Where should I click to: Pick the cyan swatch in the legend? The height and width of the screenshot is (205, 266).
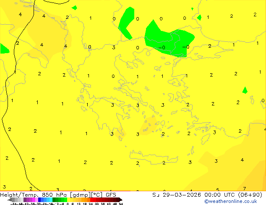click(x=51, y=200)
